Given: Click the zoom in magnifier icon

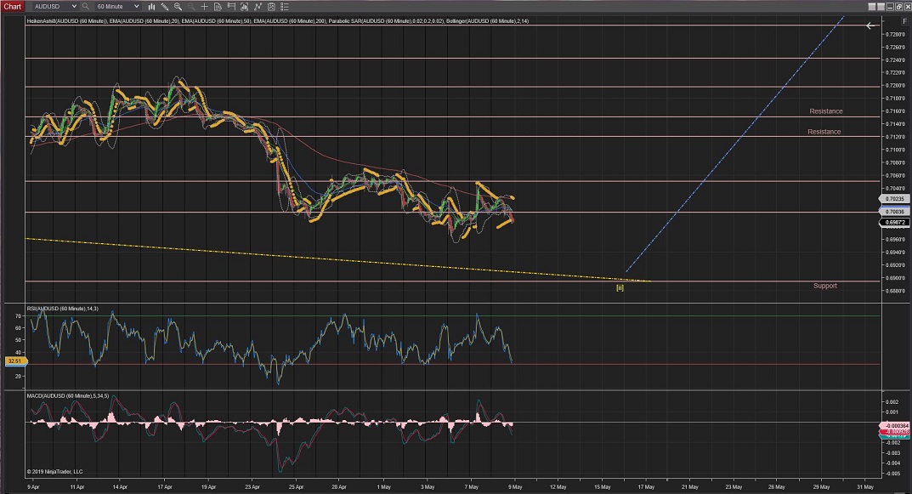Looking at the screenshot, I should click(x=178, y=6).
